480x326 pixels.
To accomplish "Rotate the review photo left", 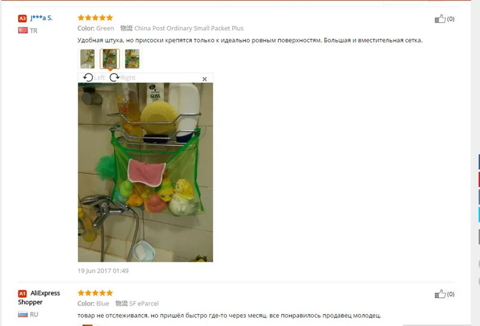I will point(94,77).
